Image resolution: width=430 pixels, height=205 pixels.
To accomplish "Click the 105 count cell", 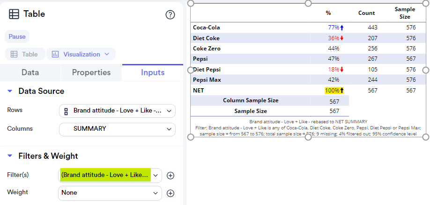I will 373,70.
